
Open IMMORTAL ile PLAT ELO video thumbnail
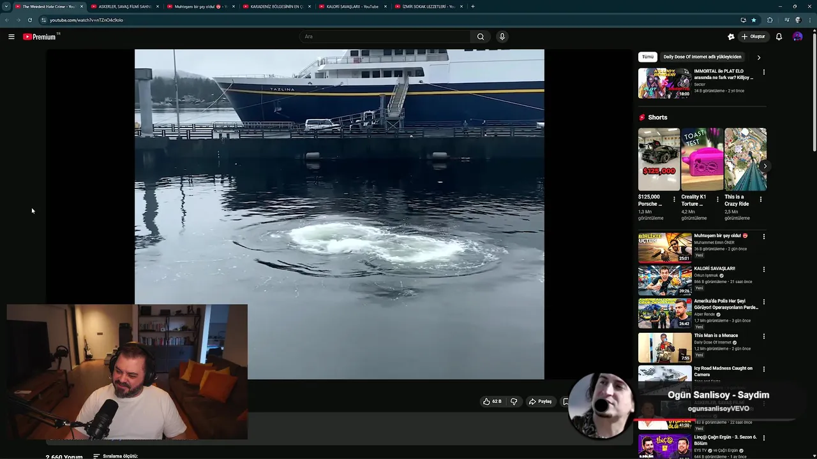[x=664, y=83]
